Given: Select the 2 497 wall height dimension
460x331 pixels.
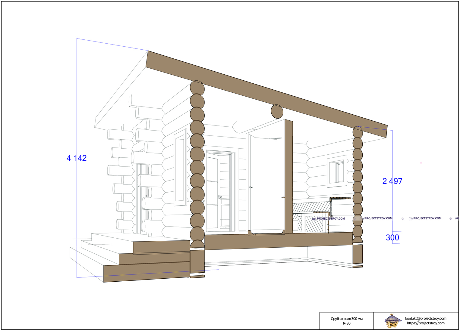Looking at the screenshot, I should click(x=392, y=181).
